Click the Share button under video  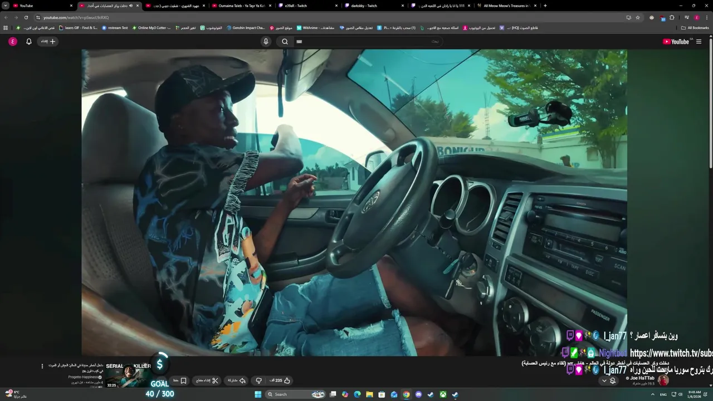(x=237, y=380)
